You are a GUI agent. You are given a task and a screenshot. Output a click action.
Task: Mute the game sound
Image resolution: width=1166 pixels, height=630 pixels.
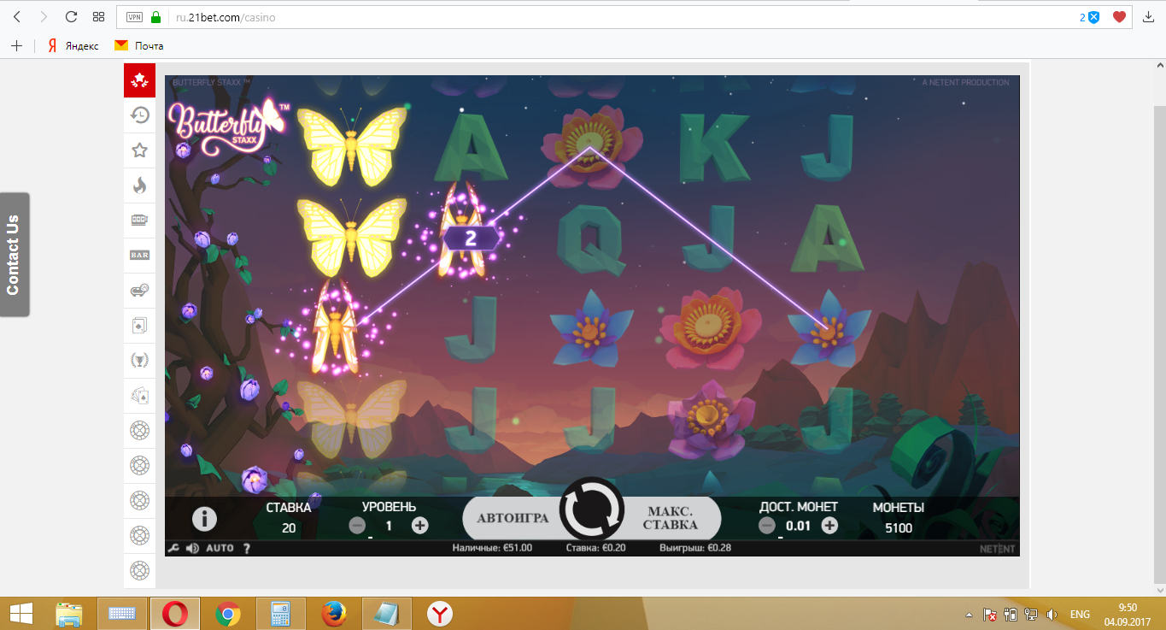(192, 548)
